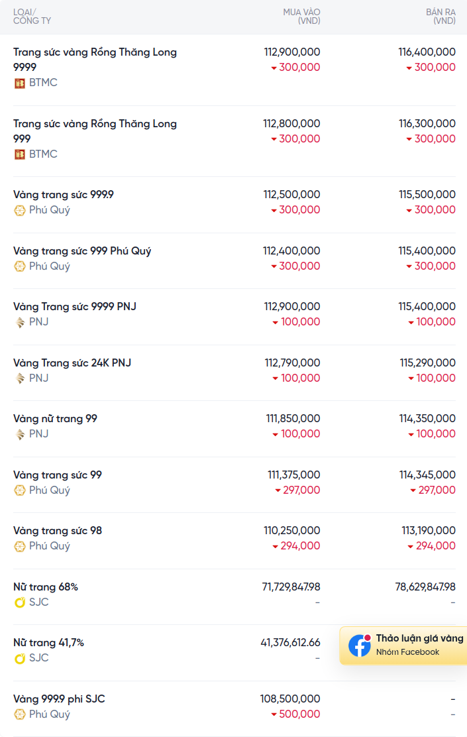This screenshot has height=737, width=467.
Task: Open Thảo luận giá vàng Facebook group banner
Action: 403,646
